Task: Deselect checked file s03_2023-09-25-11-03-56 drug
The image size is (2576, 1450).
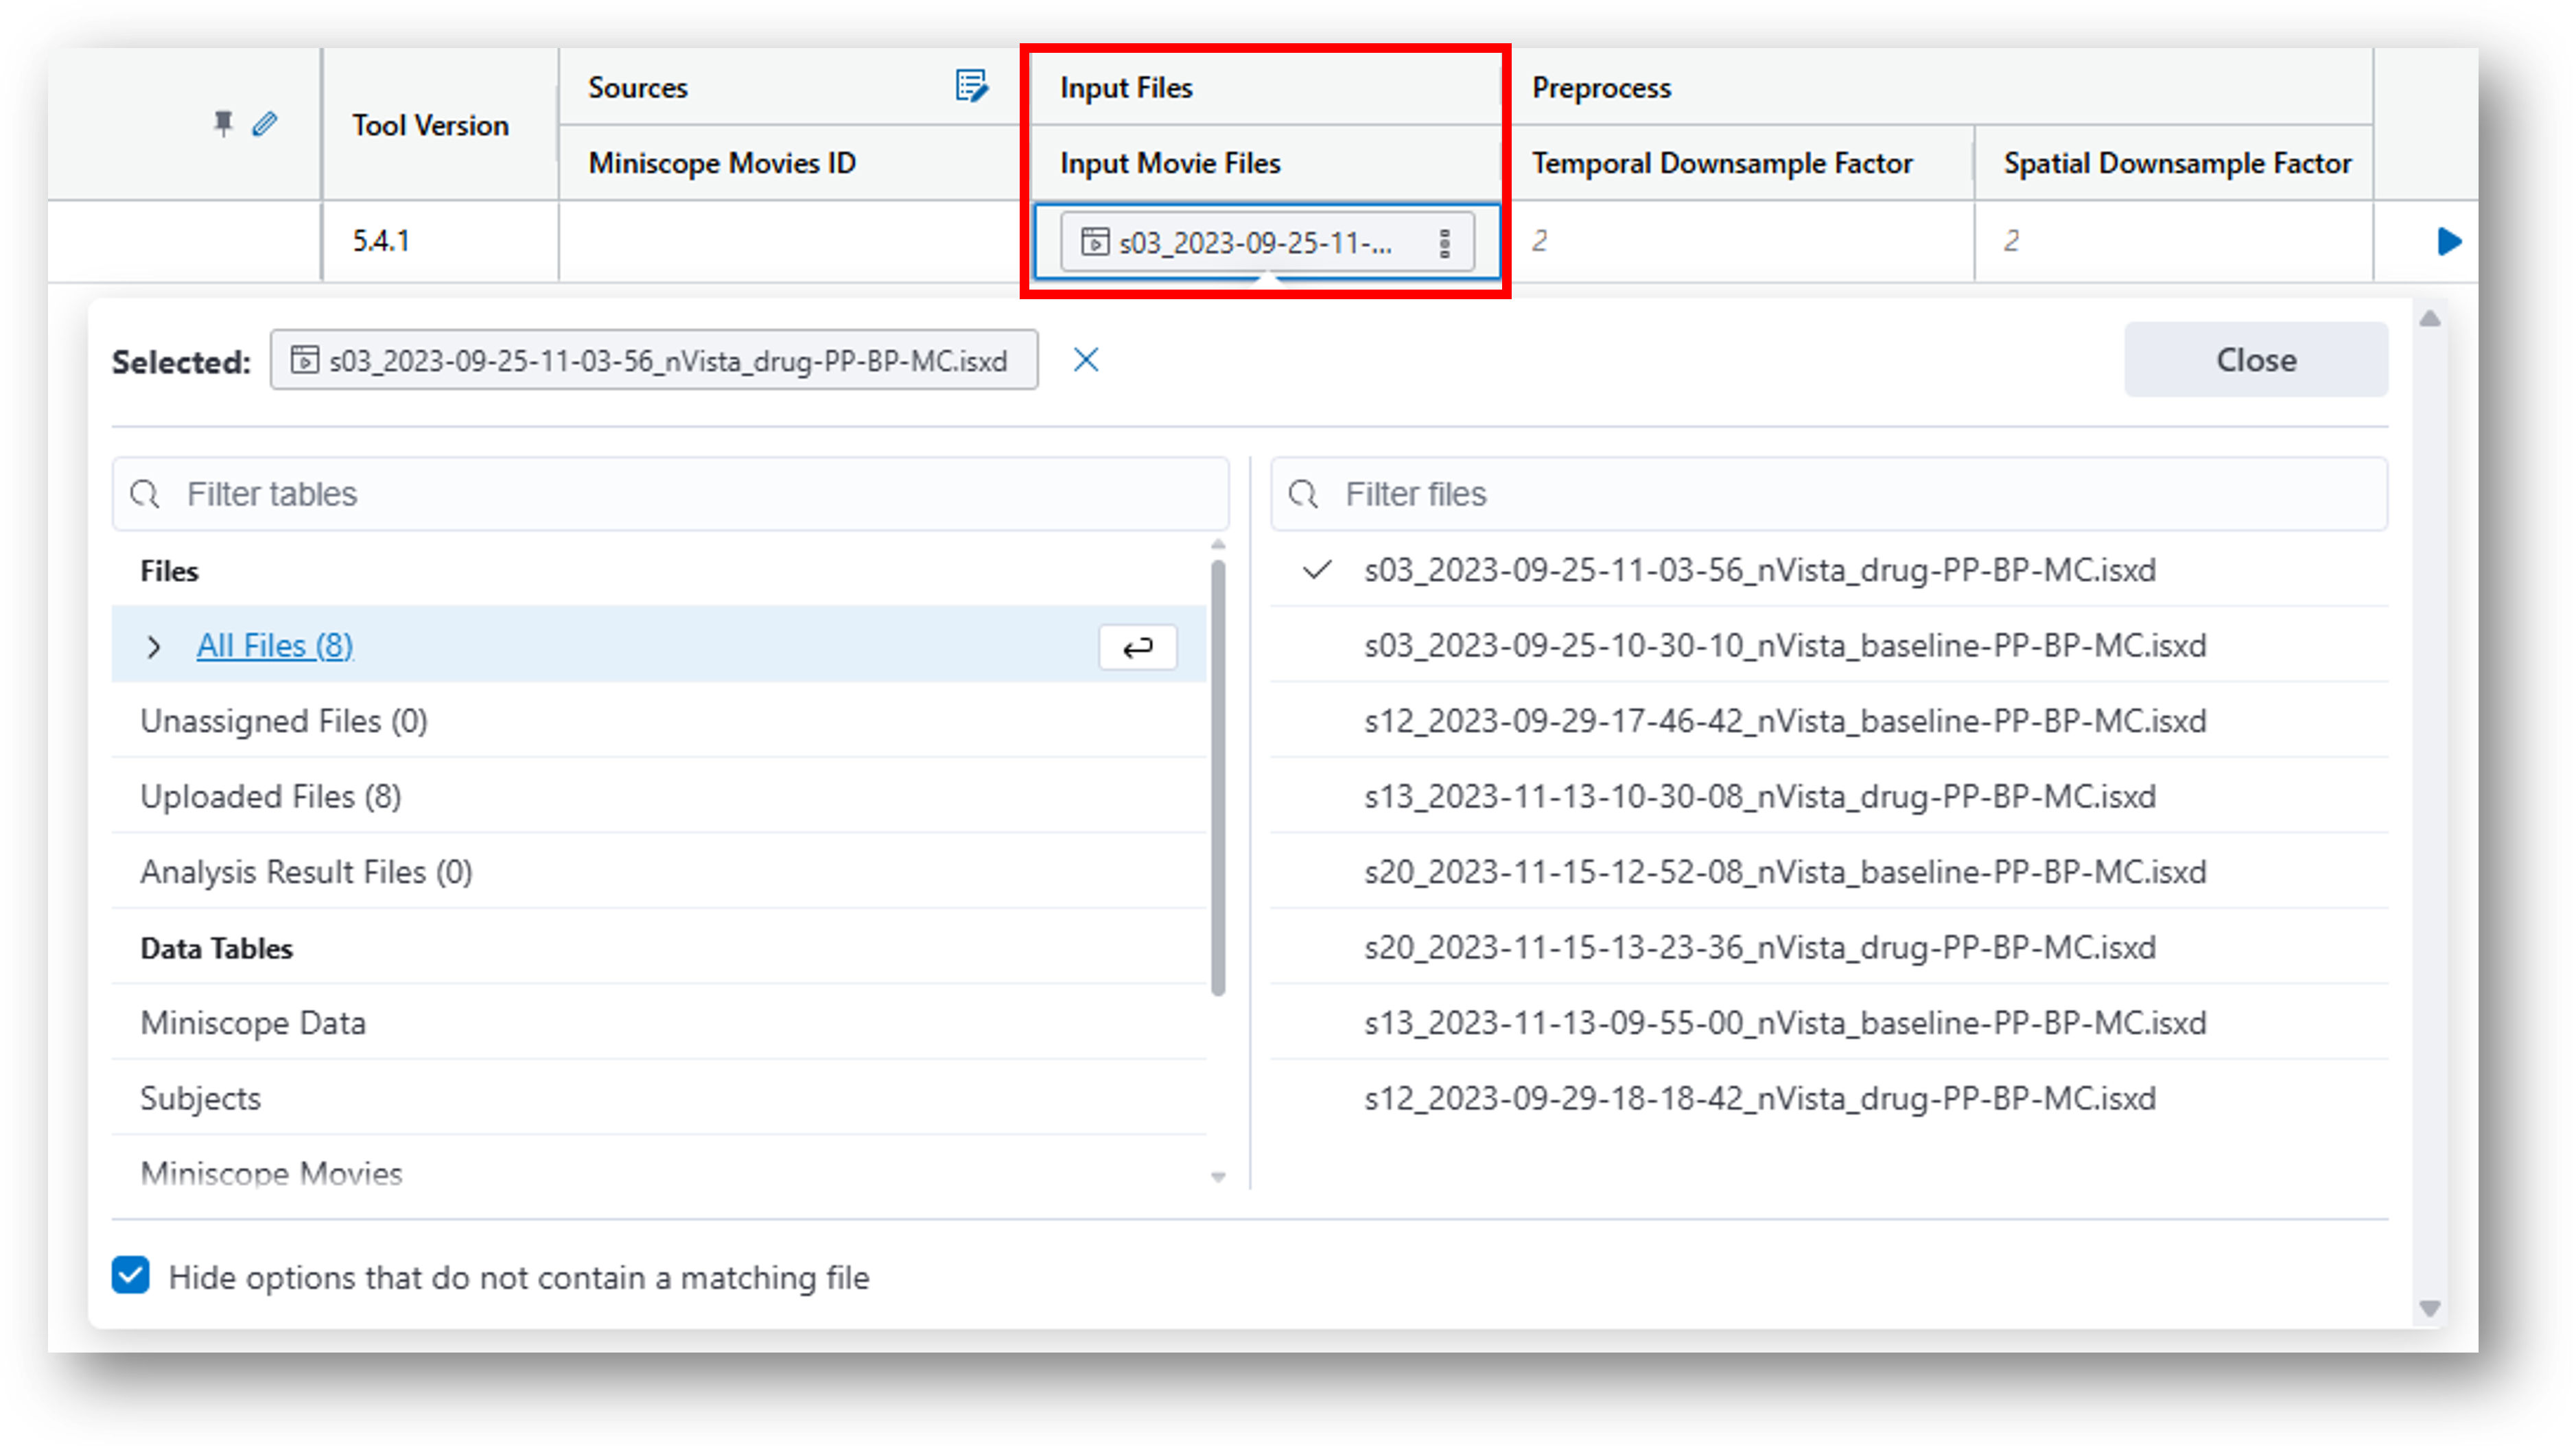Action: pyautogui.click(x=1829, y=570)
